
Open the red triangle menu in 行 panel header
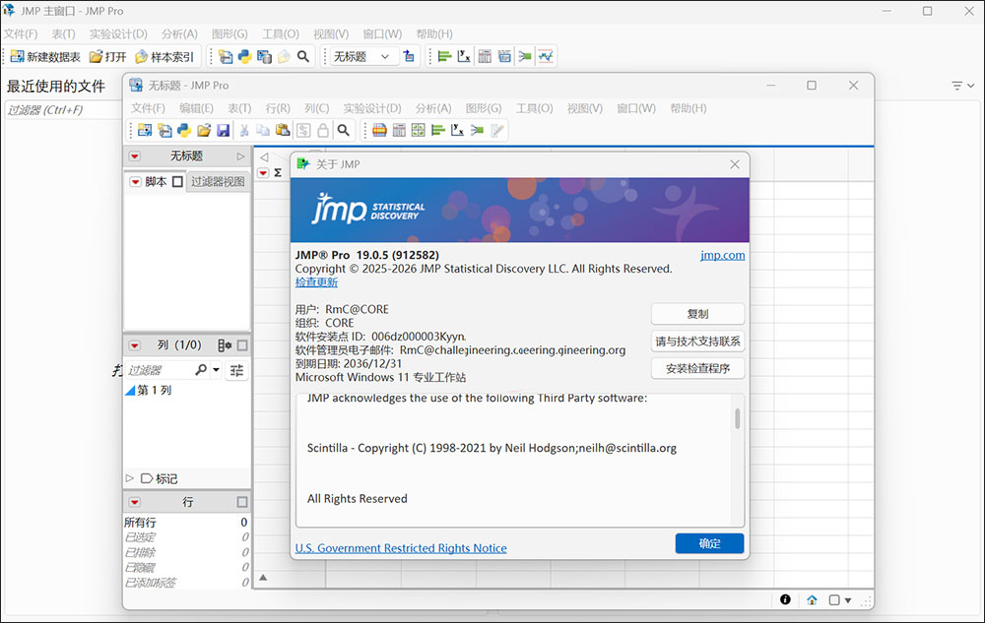134,503
